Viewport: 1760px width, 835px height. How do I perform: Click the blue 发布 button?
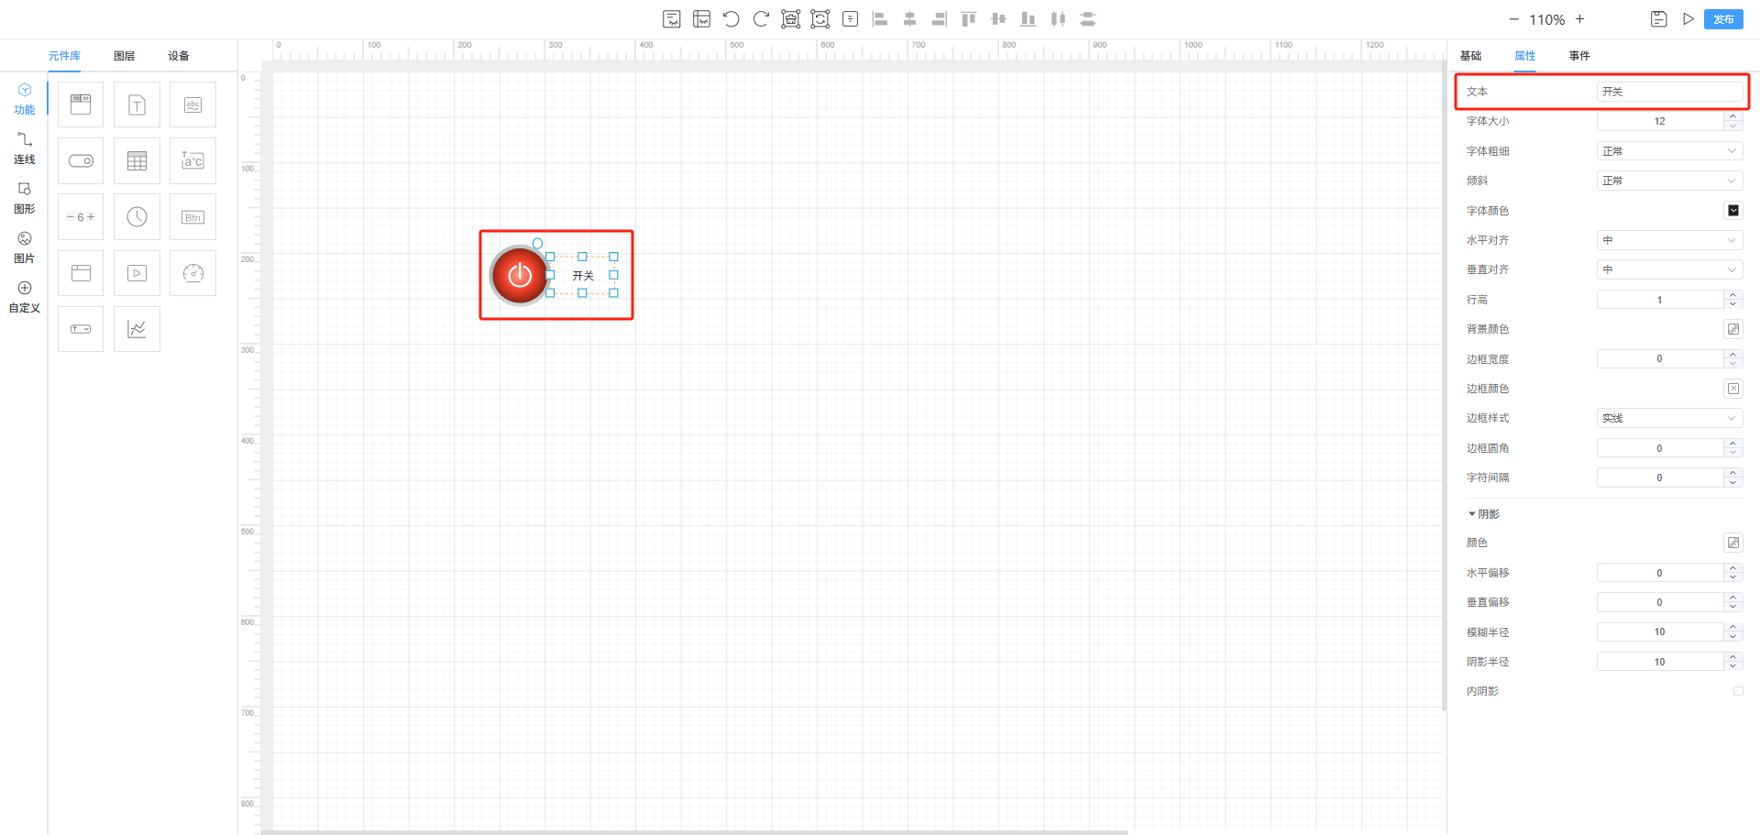tap(1723, 19)
